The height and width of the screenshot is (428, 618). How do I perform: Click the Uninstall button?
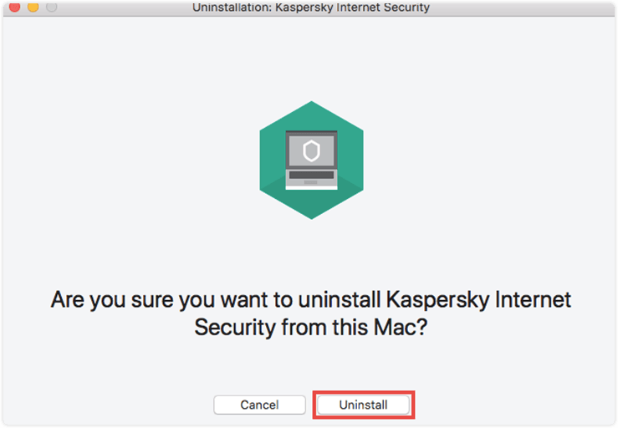363,405
